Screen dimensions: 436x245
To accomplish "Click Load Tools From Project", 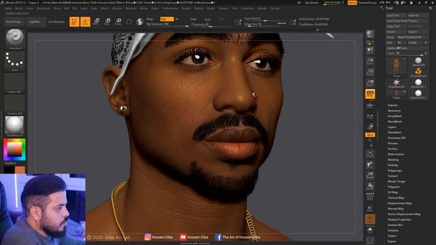I will coord(407,21).
